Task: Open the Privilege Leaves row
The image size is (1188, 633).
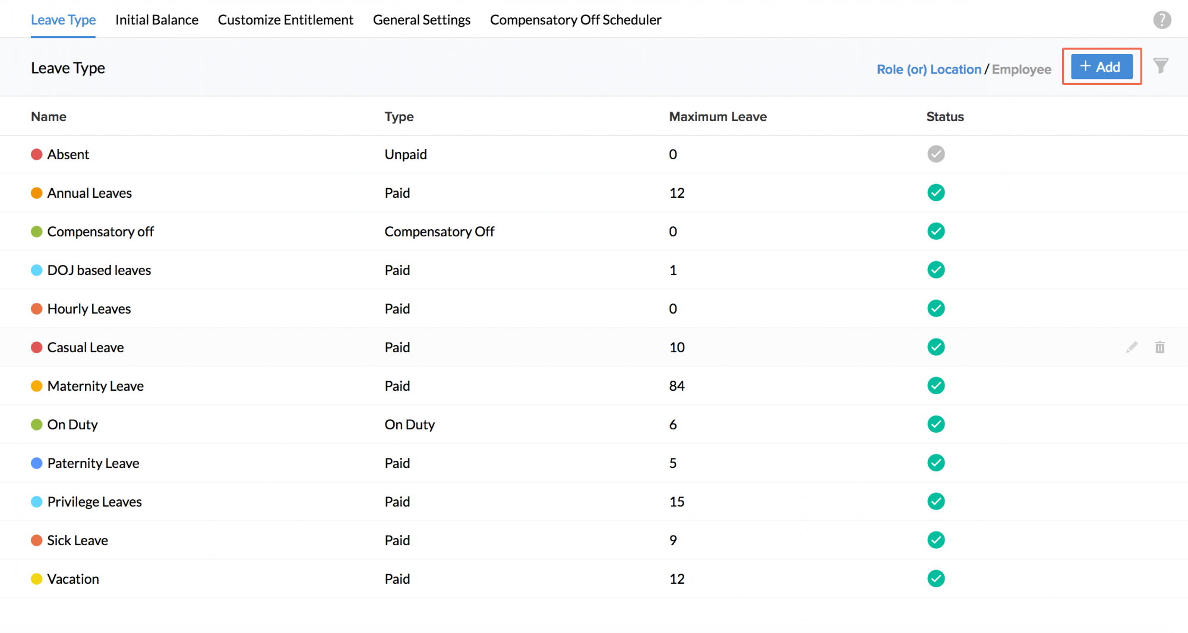Action: [94, 502]
